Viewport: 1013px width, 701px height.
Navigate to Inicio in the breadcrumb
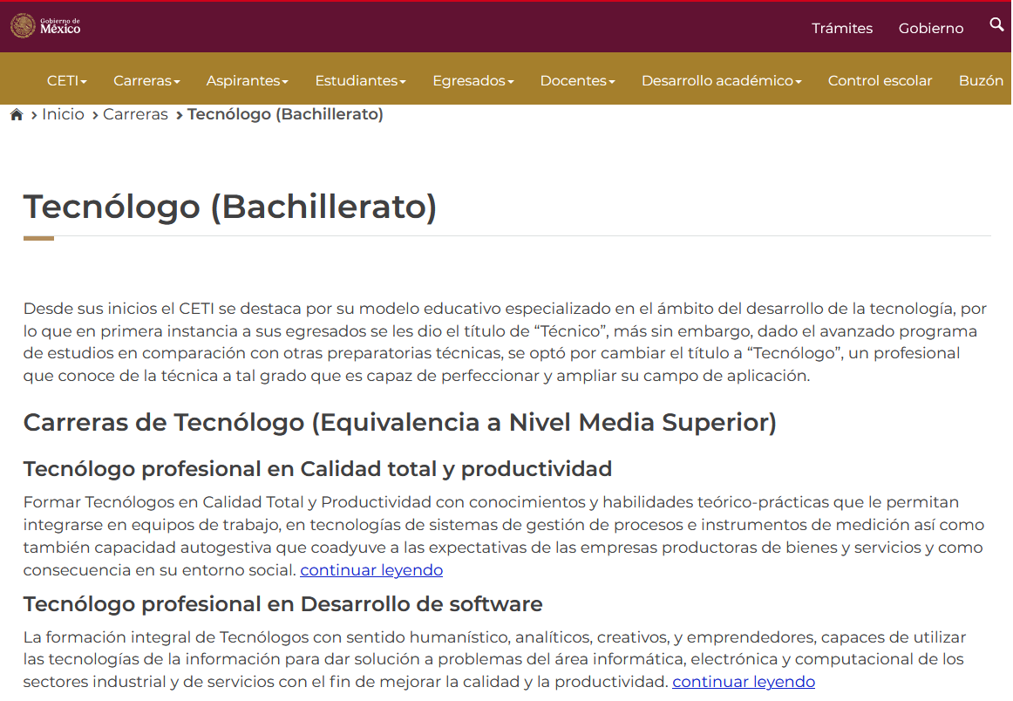(x=63, y=114)
